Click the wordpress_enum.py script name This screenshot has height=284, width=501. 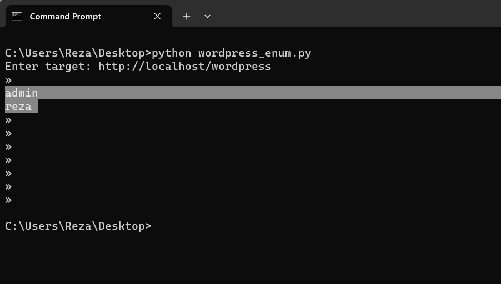pos(254,53)
